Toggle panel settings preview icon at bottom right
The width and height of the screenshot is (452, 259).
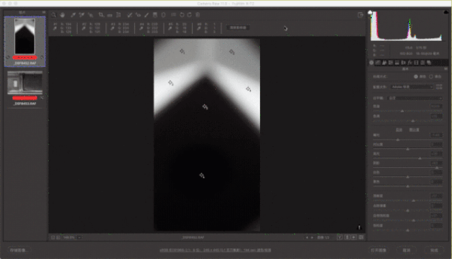[361, 237]
